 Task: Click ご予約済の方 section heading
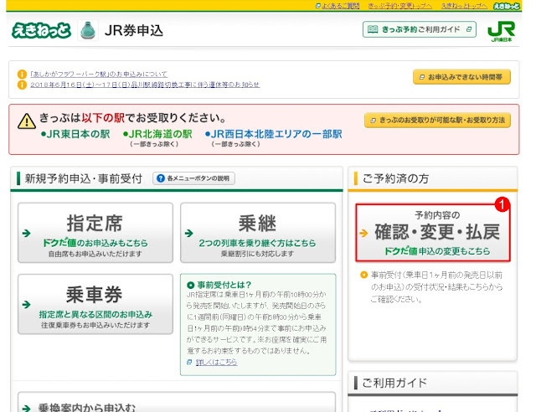[395, 178]
